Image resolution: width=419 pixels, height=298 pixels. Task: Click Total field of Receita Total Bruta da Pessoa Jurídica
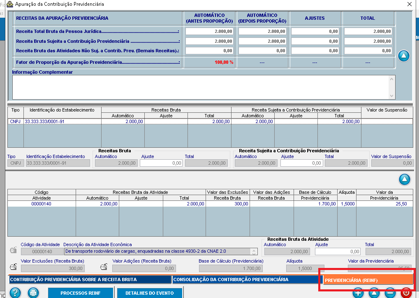point(368,31)
